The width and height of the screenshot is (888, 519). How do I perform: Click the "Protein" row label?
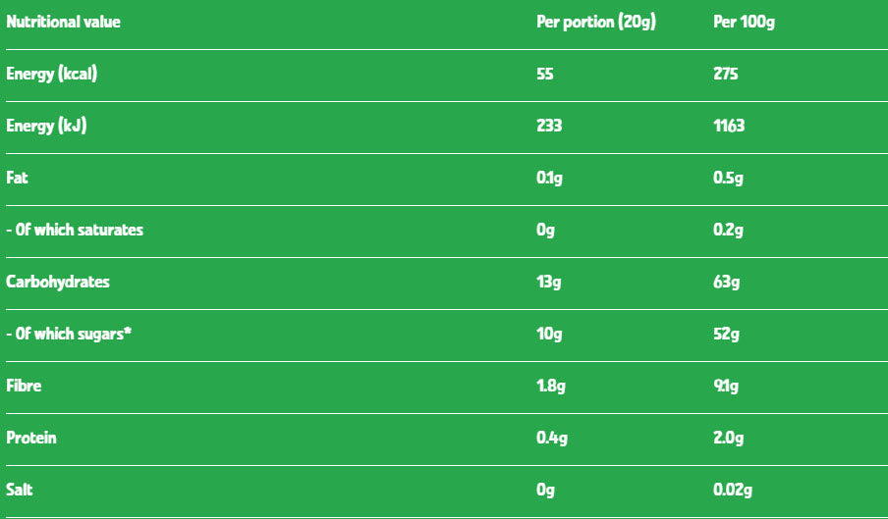coord(31,438)
